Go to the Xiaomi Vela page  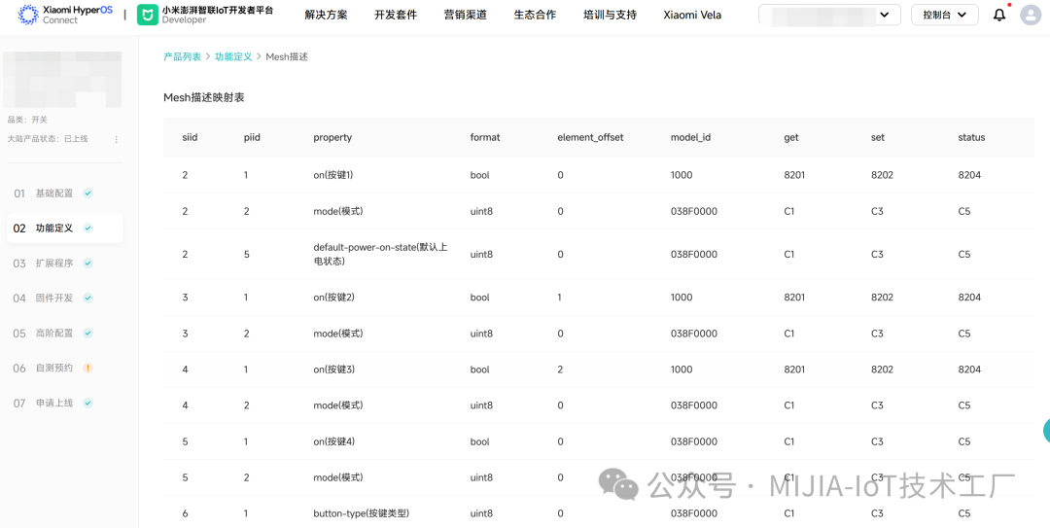click(692, 15)
